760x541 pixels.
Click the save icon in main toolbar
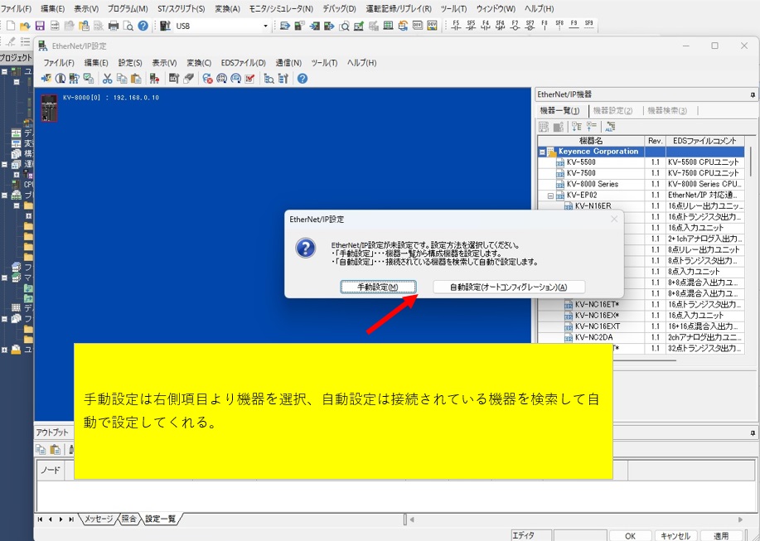coord(39,26)
